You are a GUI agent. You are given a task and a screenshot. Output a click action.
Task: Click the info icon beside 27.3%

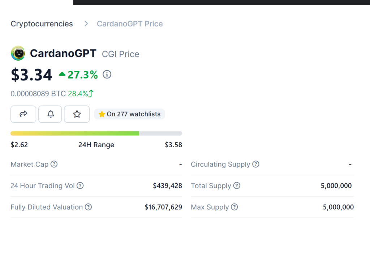coord(107,74)
